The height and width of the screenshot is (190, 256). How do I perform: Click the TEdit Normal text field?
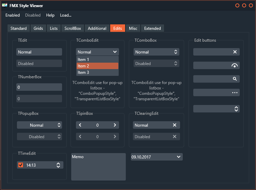tap(39, 52)
